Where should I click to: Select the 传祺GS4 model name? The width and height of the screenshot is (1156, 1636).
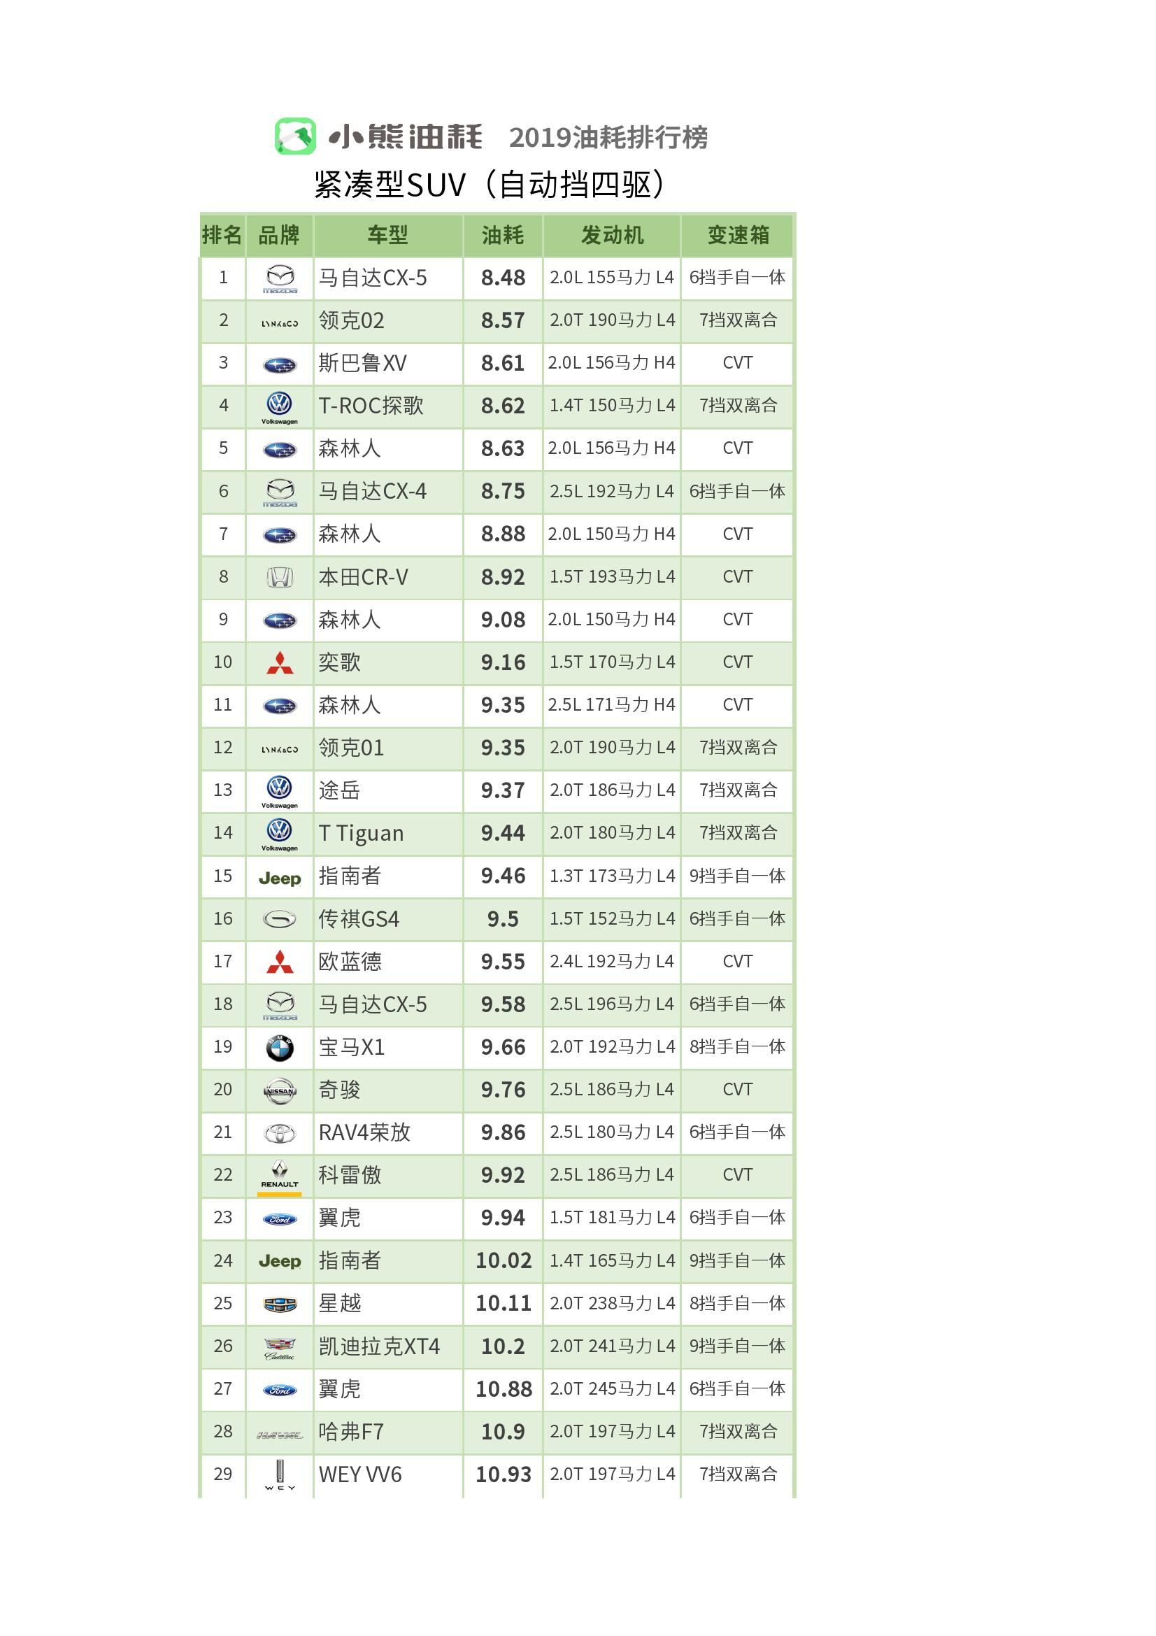358,919
